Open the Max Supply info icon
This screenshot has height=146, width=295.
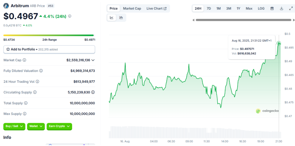click(x=25, y=114)
